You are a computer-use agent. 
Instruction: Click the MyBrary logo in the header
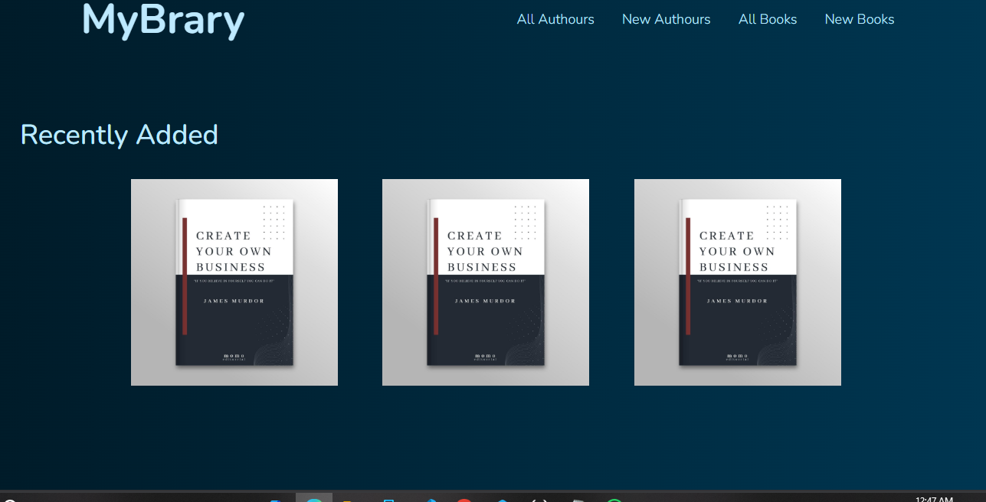click(163, 21)
